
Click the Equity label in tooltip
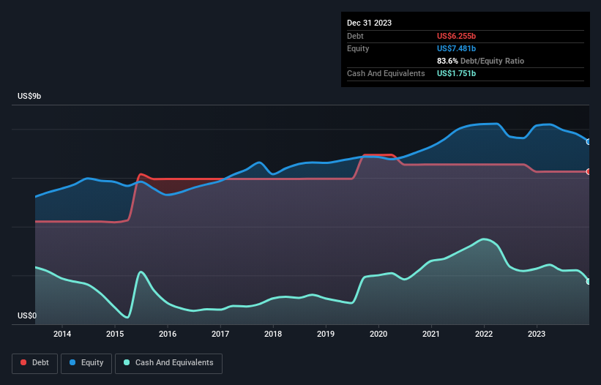pyautogui.click(x=358, y=48)
